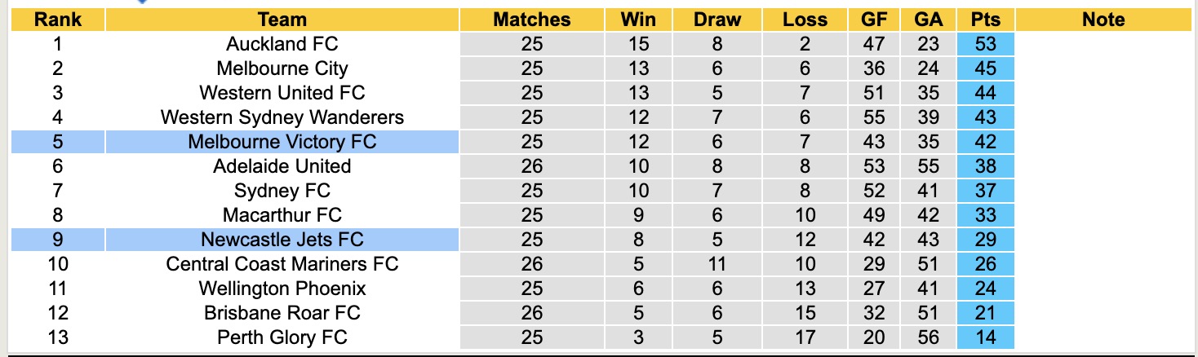Click the GA column header

tap(929, 20)
